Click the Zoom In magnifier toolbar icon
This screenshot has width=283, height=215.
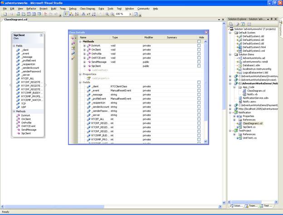pyautogui.click(x=107, y=14)
